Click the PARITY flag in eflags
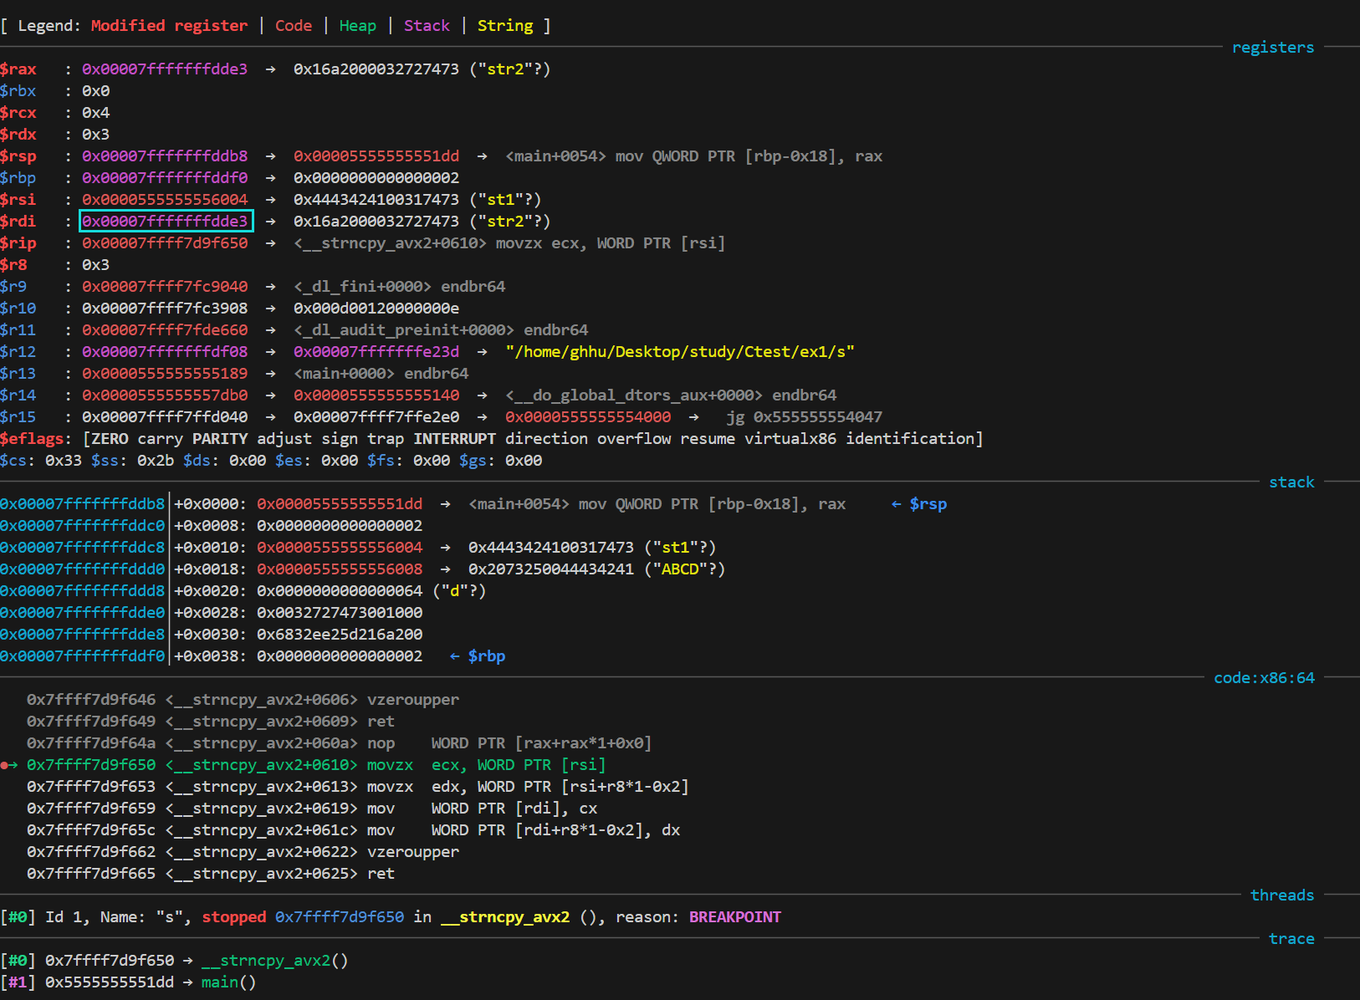Viewport: 1360px width, 1000px height. (220, 439)
